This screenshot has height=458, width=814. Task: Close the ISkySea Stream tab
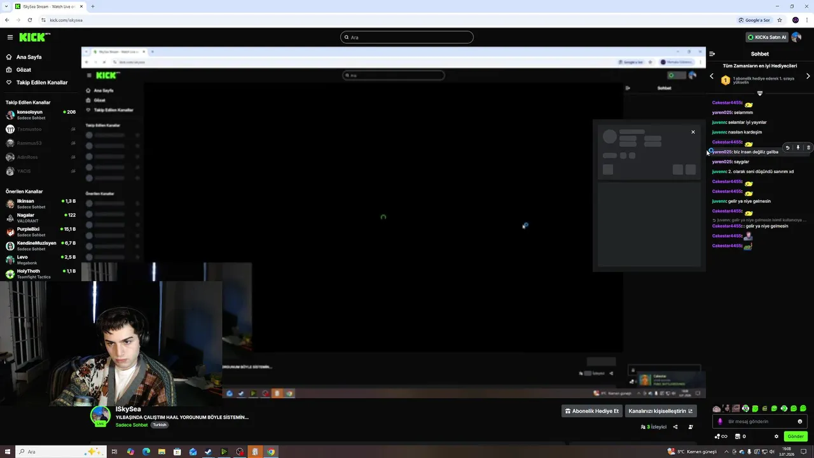[81, 6]
